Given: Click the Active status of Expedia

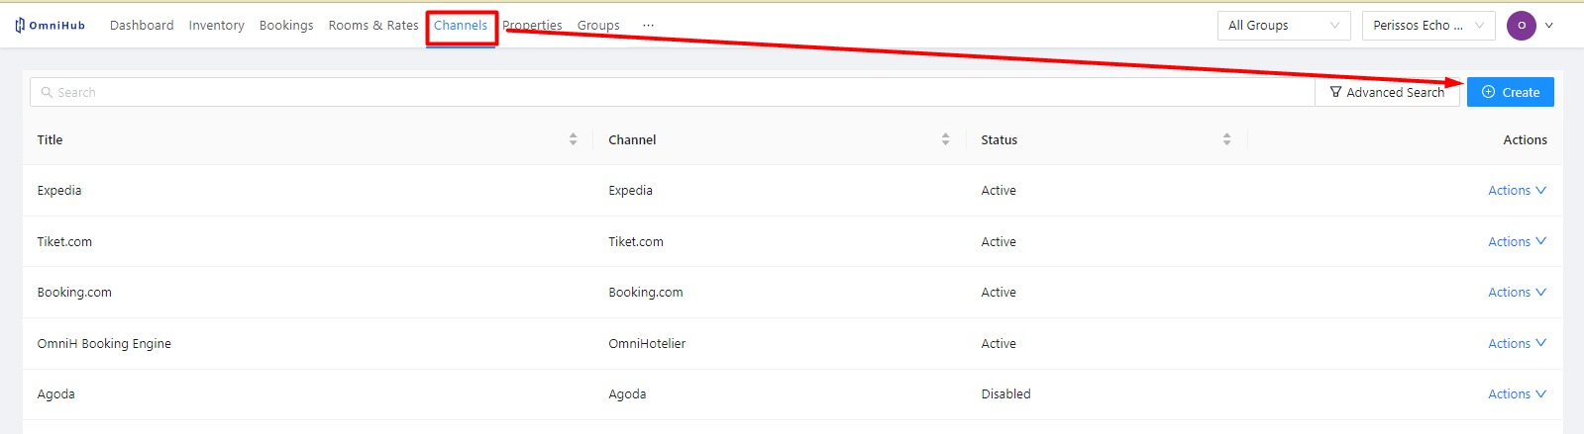Looking at the screenshot, I should [x=999, y=191].
